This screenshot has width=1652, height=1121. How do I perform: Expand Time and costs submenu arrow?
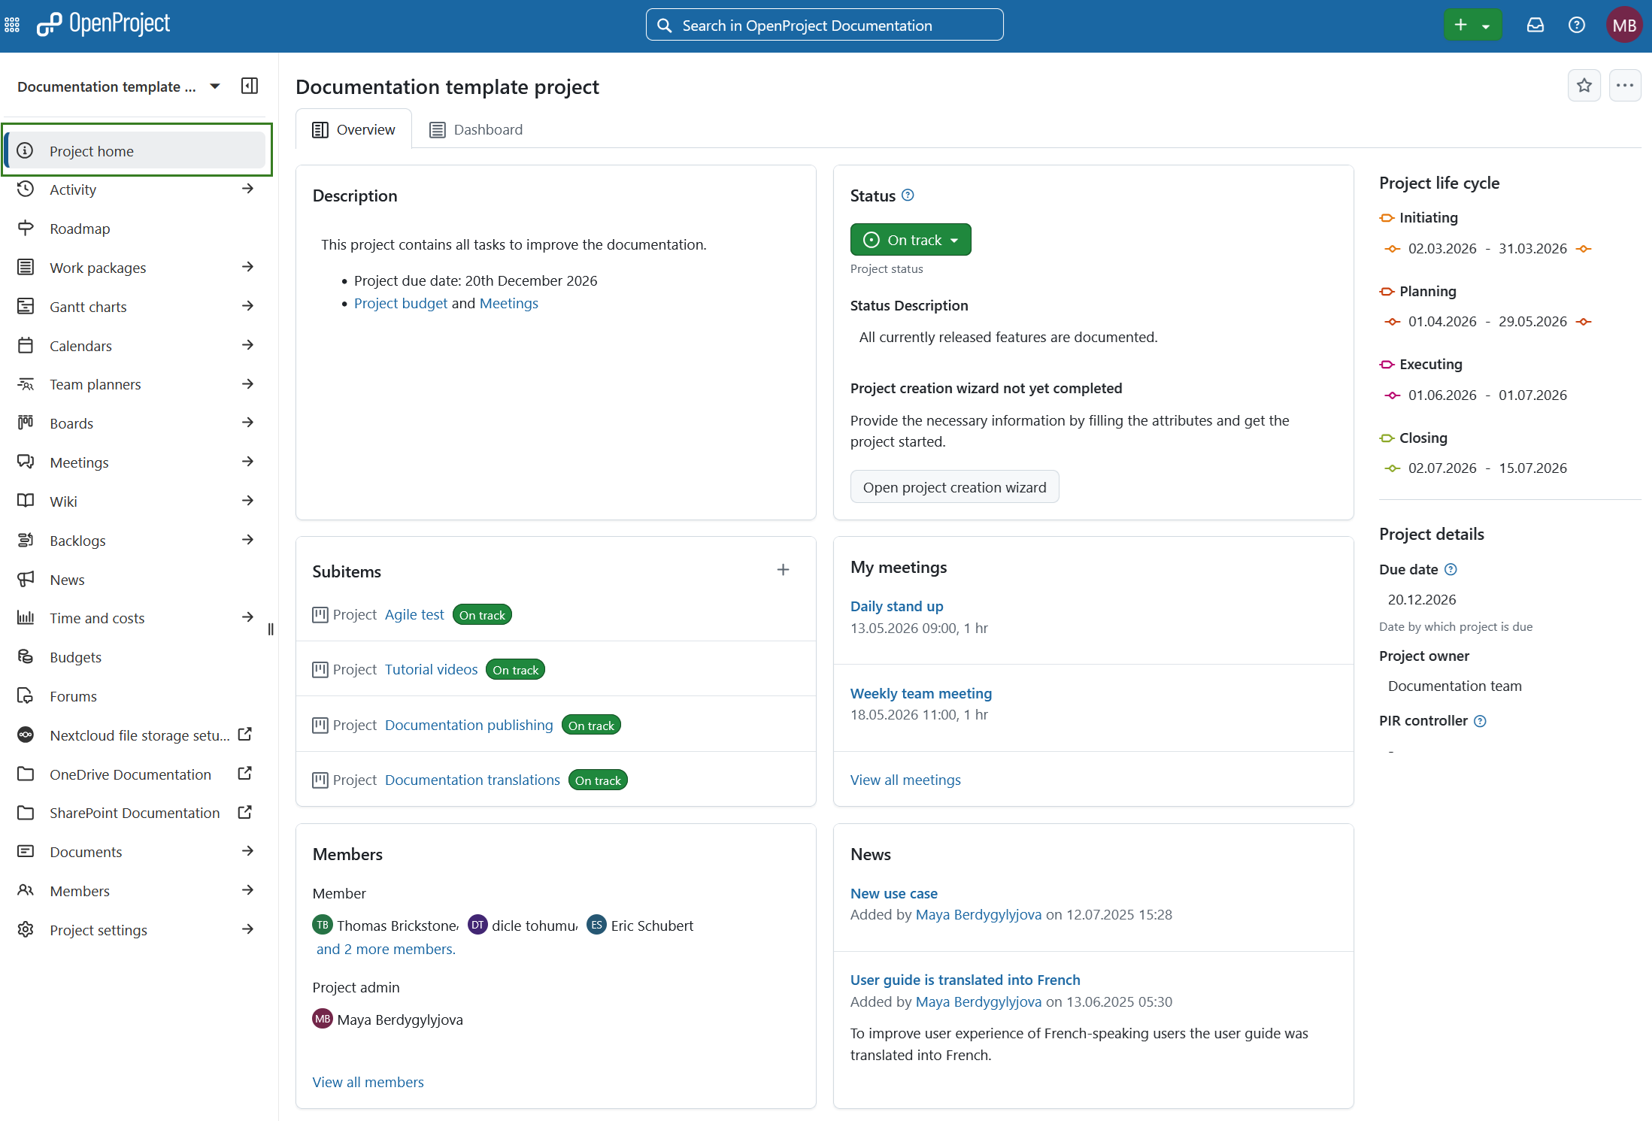click(x=248, y=617)
